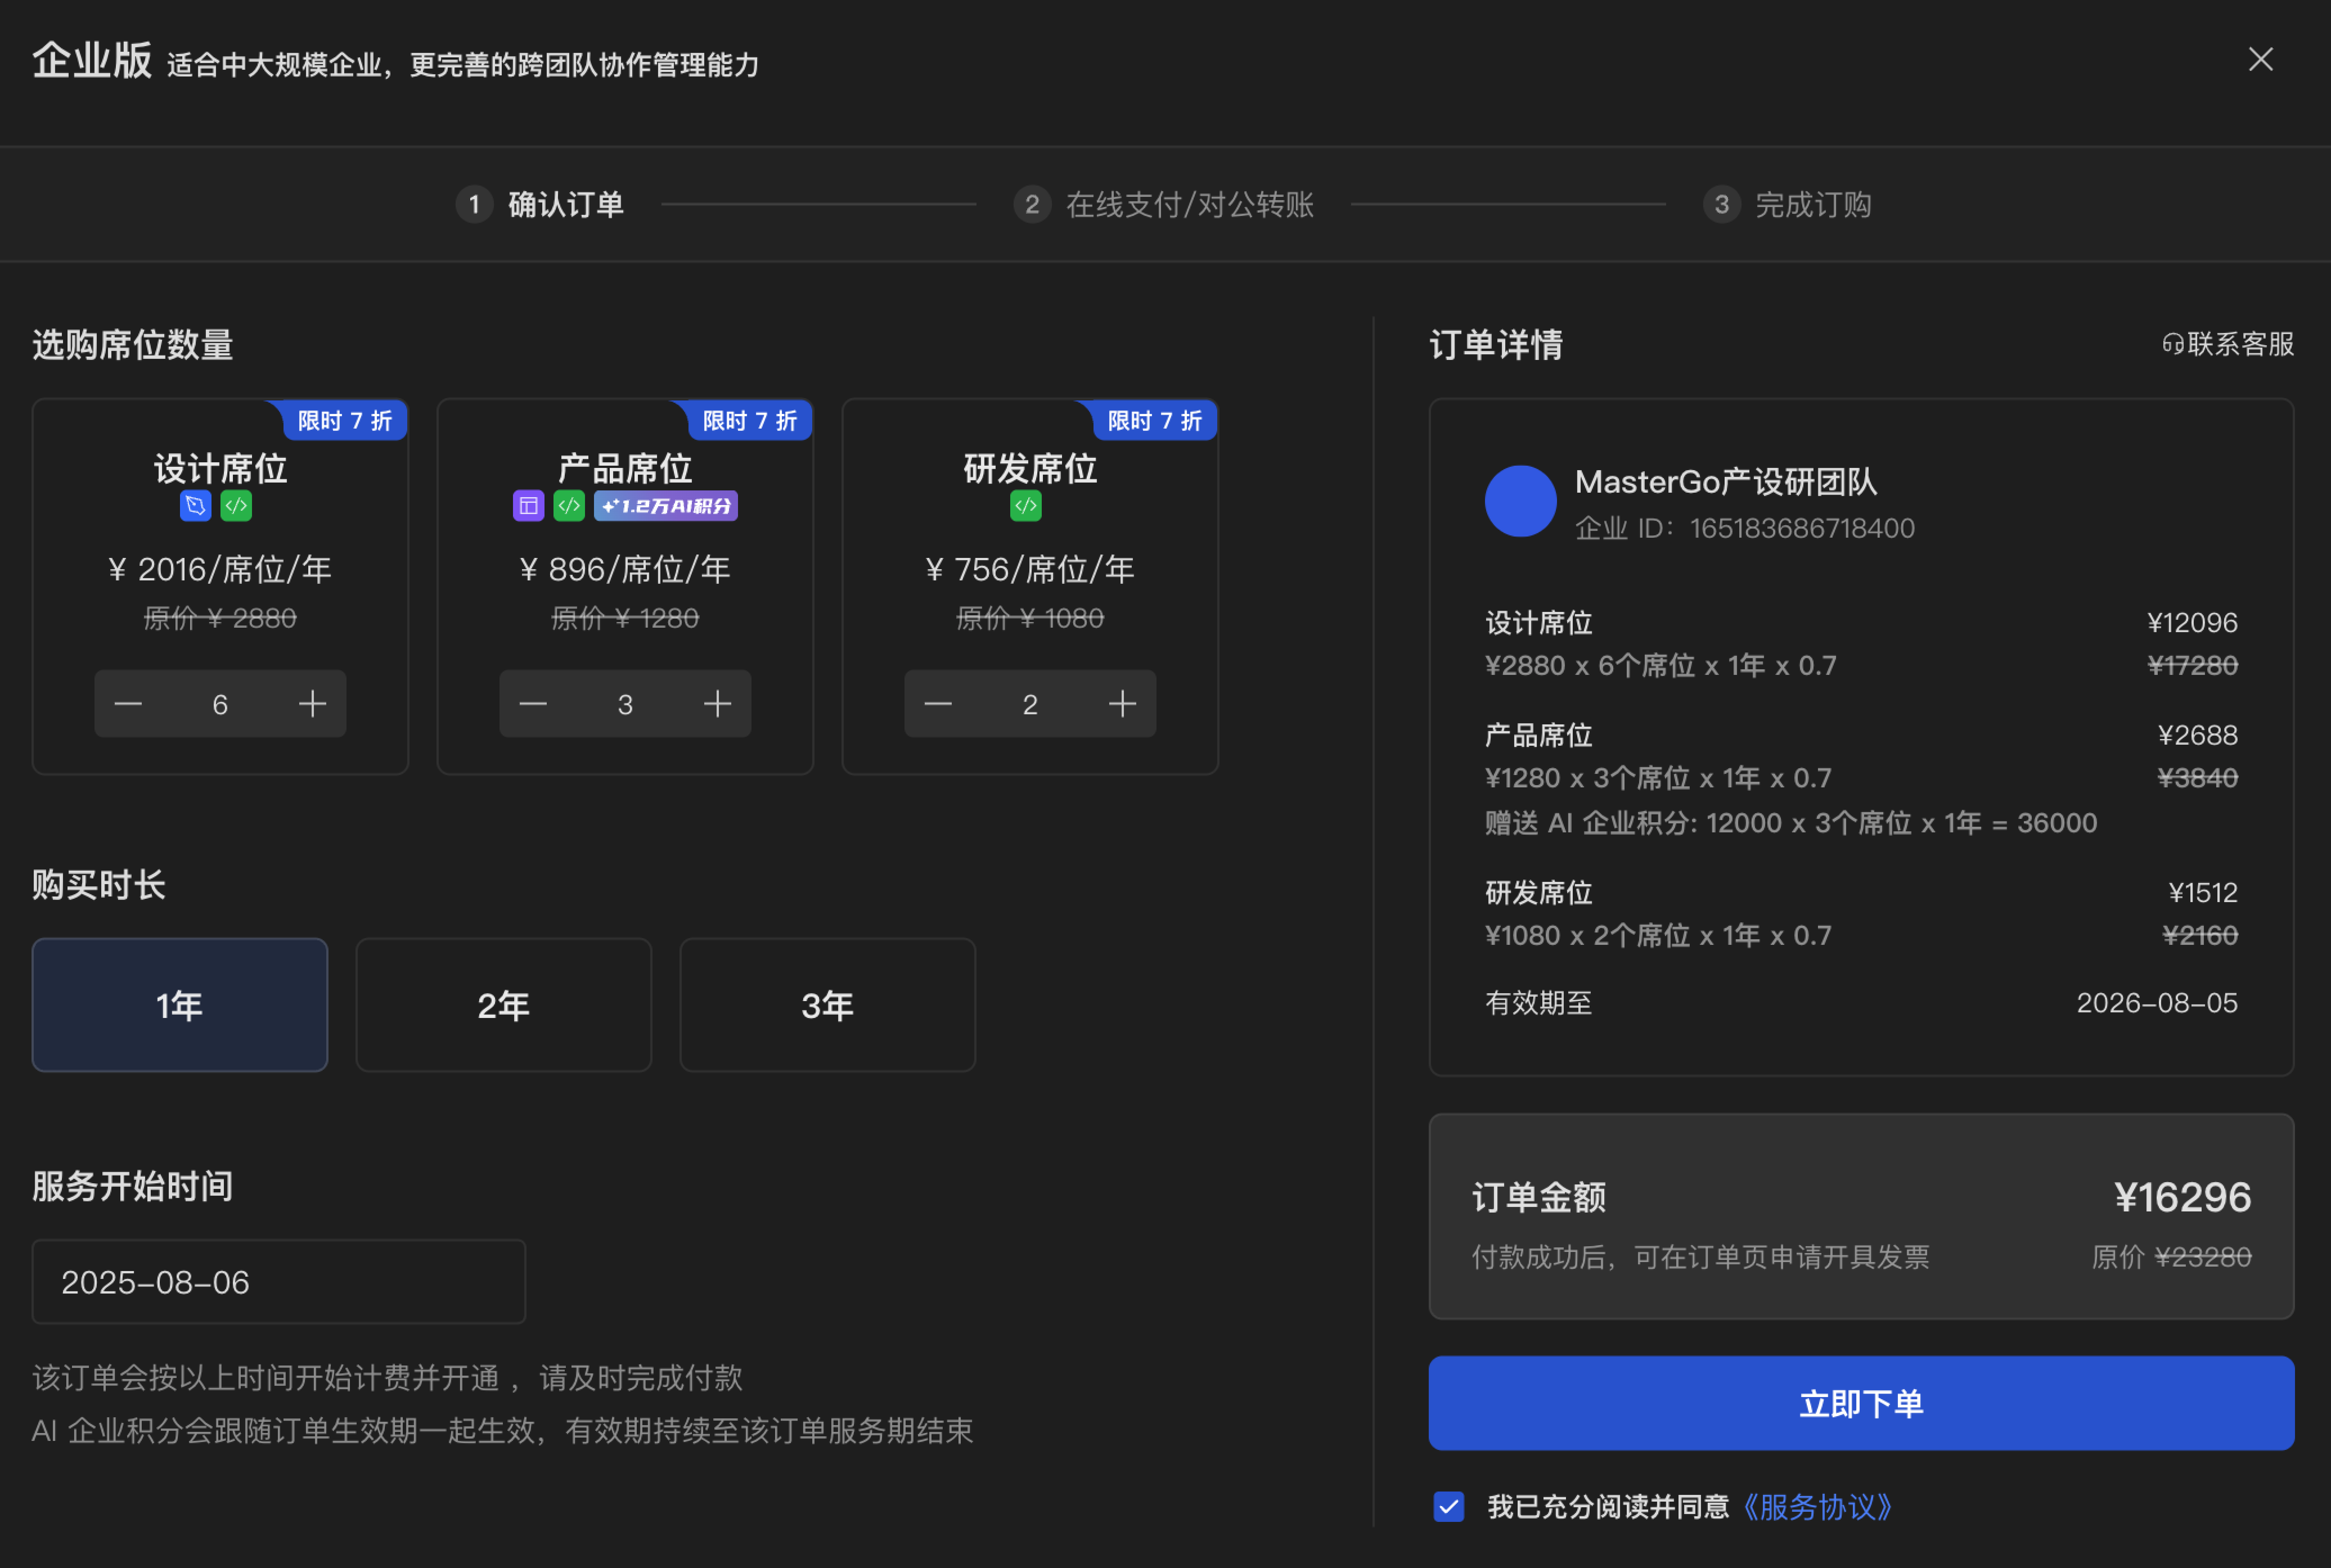The image size is (2331, 1568).
Task: Click the order total ¥16296
Action: (2183, 1197)
